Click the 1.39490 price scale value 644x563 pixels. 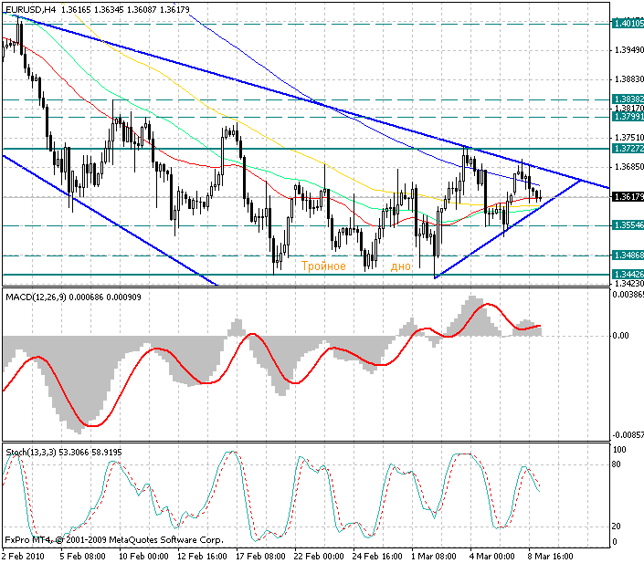(628, 50)
